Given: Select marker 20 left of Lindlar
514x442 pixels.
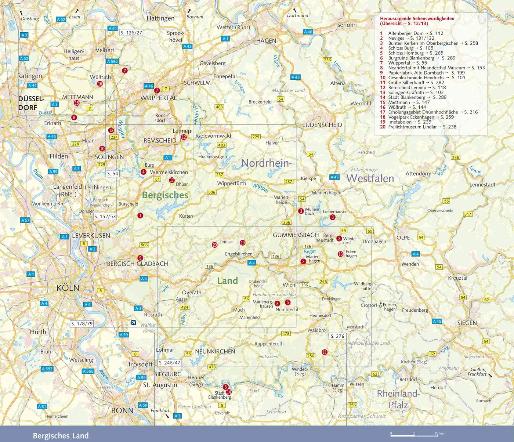Looking at the screenshot, I should pyautogui.click(x=215, y=245).
